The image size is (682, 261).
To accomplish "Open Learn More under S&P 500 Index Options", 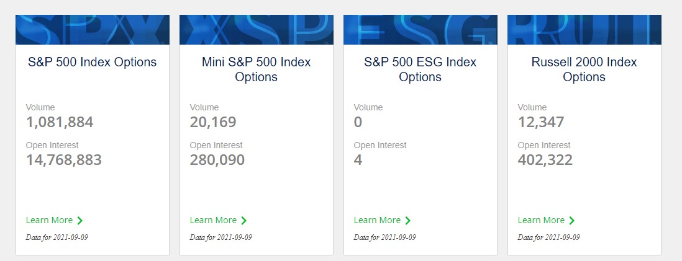I will coord(49,220).
